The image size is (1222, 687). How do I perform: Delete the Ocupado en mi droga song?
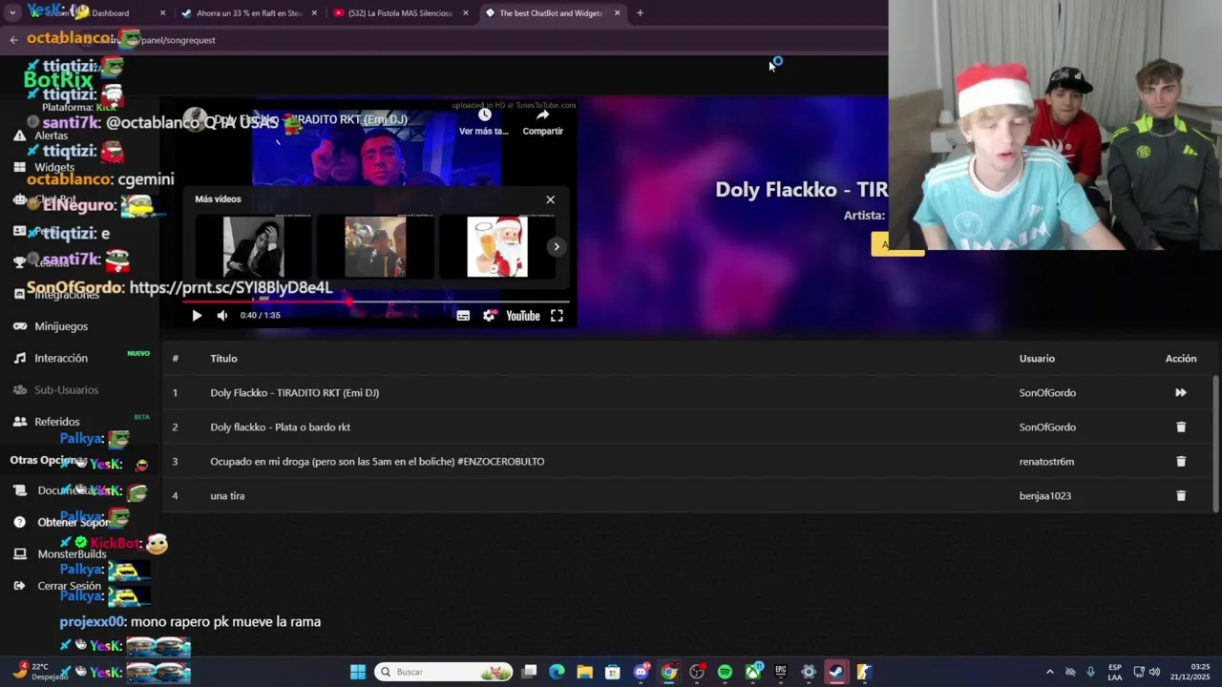coord(1181,462)
